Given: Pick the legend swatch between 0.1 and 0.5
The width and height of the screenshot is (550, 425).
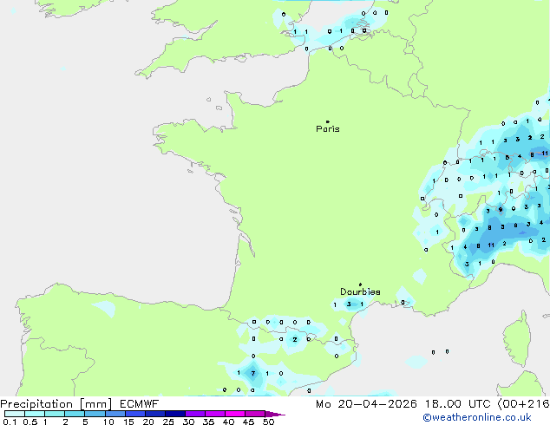Looking at the screenshot, I should point(15,414).
